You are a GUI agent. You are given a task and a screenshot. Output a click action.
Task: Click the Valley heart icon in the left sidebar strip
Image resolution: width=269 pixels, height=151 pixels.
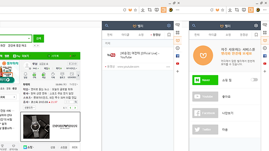178,40
